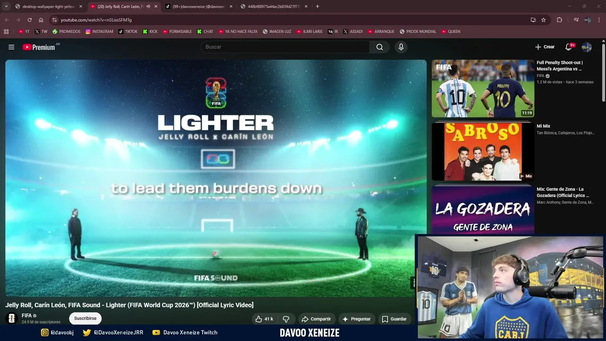606x341 pixels.
Task: Share the video via Compartir
Action: pos(316,319)
